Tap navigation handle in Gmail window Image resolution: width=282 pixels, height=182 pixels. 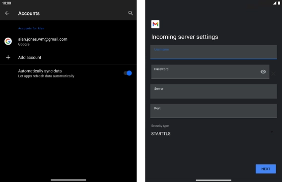point(213,180)
